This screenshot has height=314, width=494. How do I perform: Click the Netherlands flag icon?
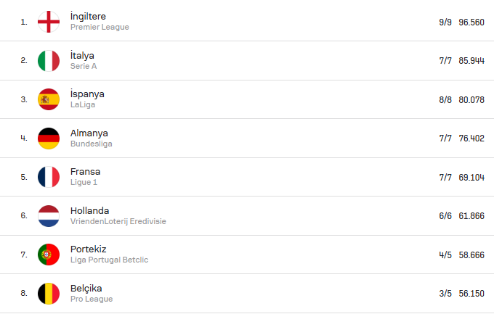49,215
